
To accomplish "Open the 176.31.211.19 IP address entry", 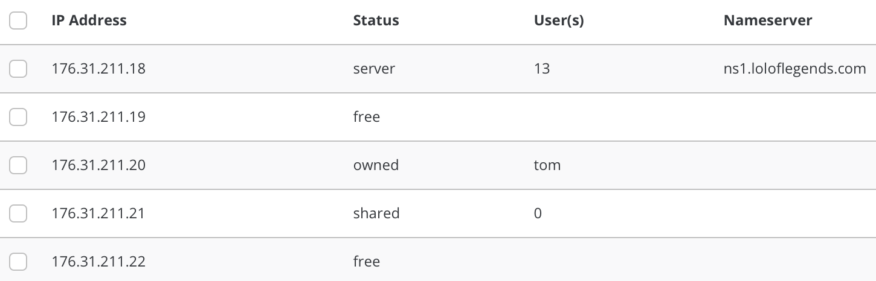I will pyautogui.click(x=98, y=117).
